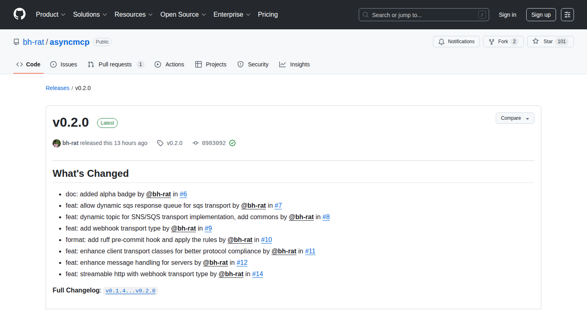Click the Public visibility label
The image size is (587, 310).
pyautogui.click(x=102, y=42)
